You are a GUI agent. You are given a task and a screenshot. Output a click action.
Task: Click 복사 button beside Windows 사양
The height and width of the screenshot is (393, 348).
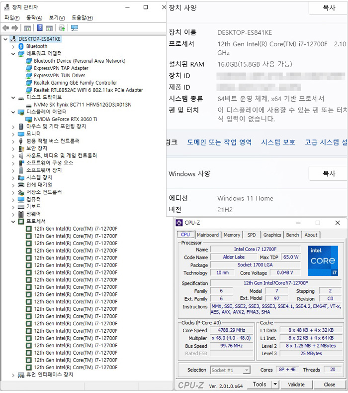click(329, 173)
